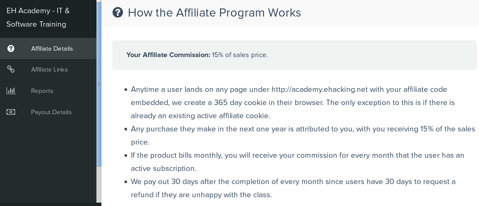The height and width of the screenshot is (206, 479).
Task: Click the chain-link icon beside Affiliate Links
Action: (x=11, y=70)
